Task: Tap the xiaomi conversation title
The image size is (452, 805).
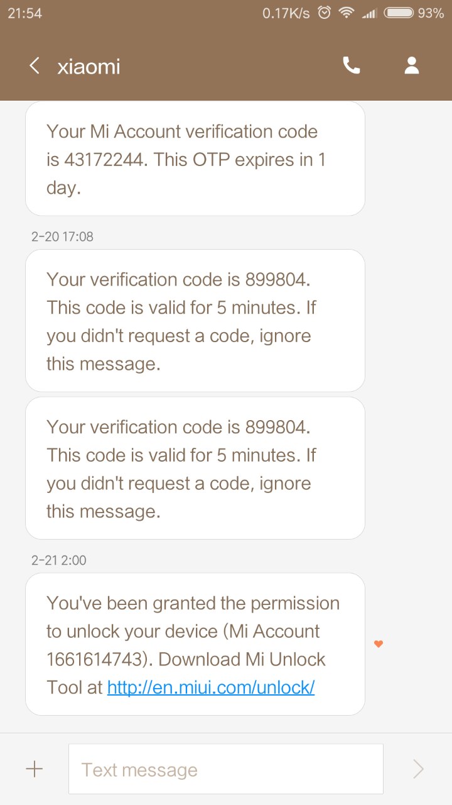Action: coord(89,67)
